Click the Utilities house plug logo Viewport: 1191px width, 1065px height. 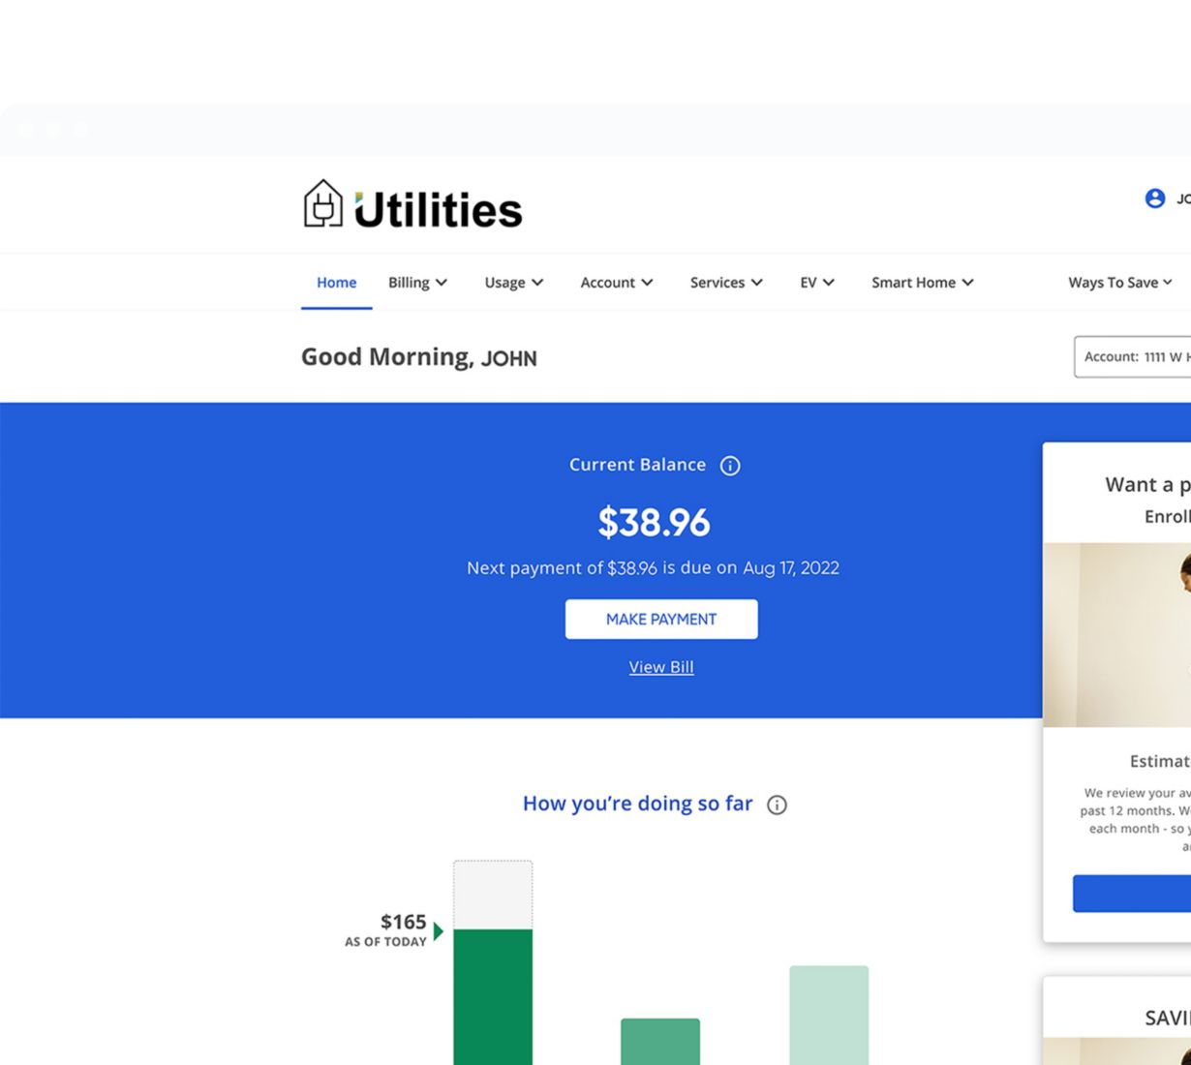[x=323, y=204]
